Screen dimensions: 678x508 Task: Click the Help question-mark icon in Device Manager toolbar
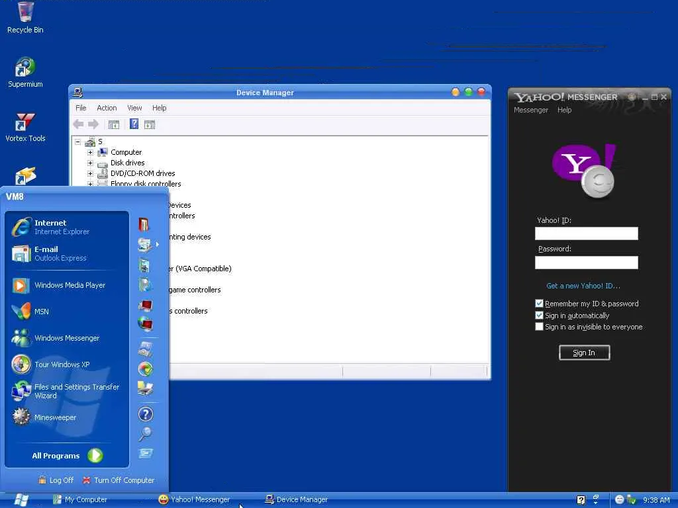[x=134, y=124]
